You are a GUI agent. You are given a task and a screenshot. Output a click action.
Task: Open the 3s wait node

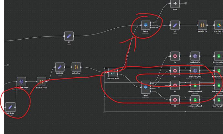(175, 56)
